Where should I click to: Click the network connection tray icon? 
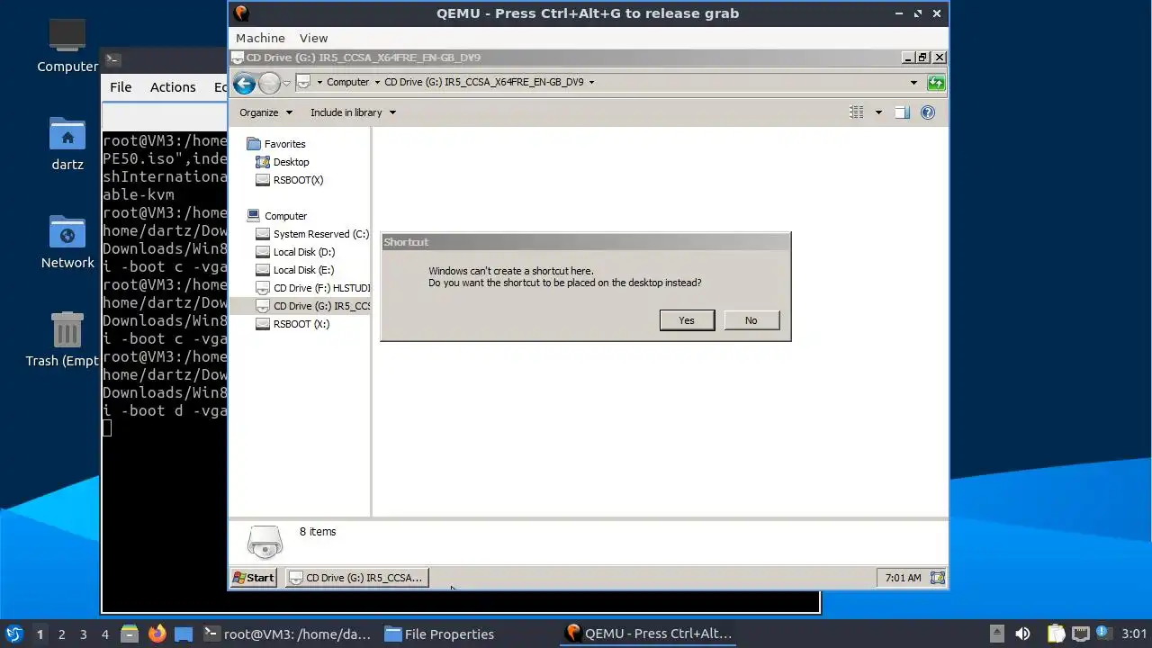coord(1080,634)
